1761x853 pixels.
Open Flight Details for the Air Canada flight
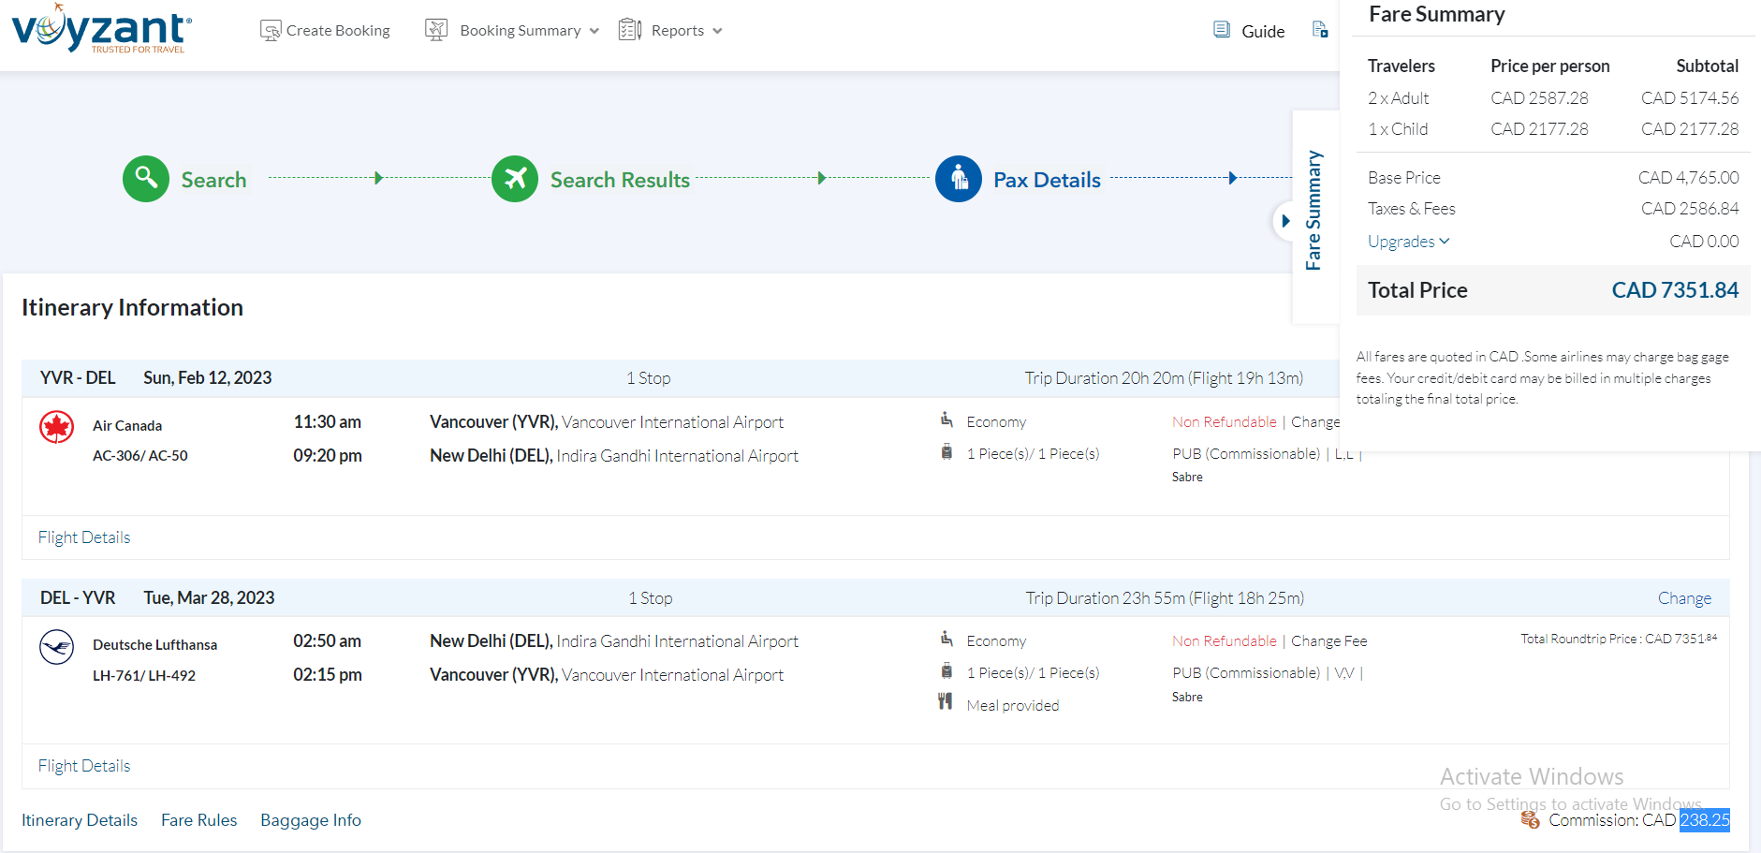(84, 537)
